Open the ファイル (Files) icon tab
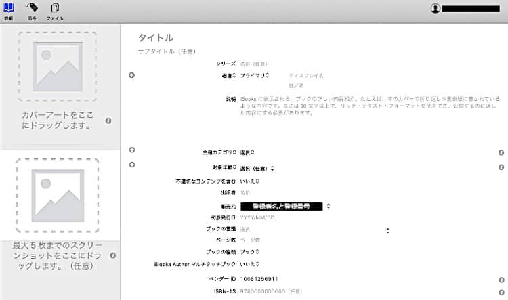The height and width of the screenshot is (300, 508). (x=55, y=11)
